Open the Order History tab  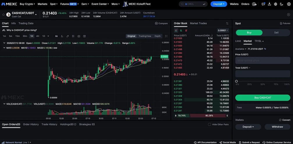tap(31, 125)
